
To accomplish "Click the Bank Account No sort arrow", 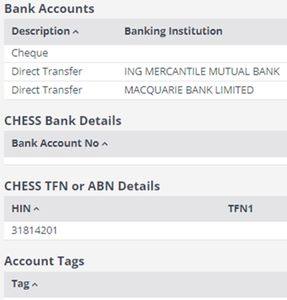I will coord(105,144).
